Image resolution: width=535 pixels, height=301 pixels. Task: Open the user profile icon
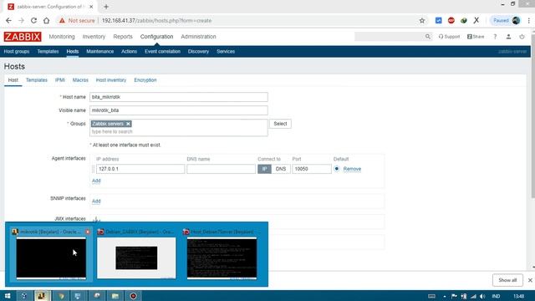(x=508, y=37)
